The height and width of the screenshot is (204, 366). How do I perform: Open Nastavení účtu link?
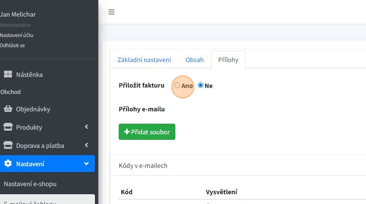tap(17, 35)
